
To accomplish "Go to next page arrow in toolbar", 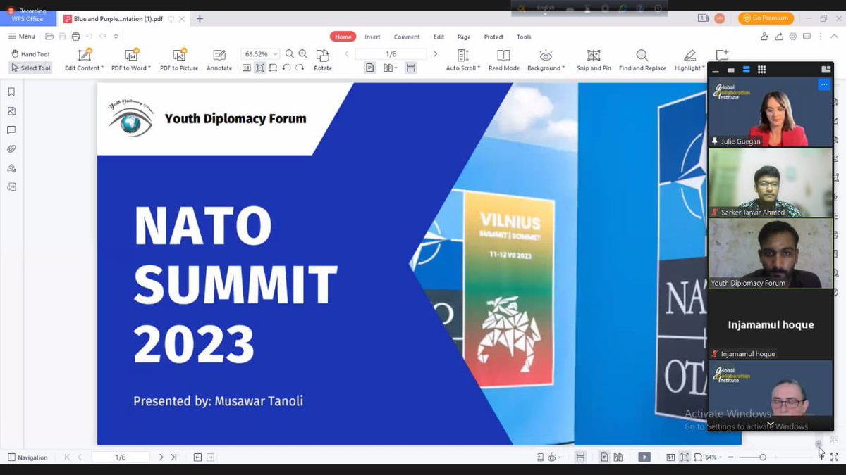I will (x=435, y=54).
